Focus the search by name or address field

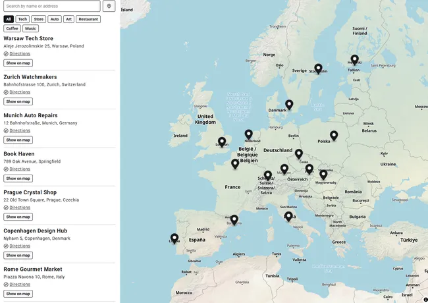[52, 6]
